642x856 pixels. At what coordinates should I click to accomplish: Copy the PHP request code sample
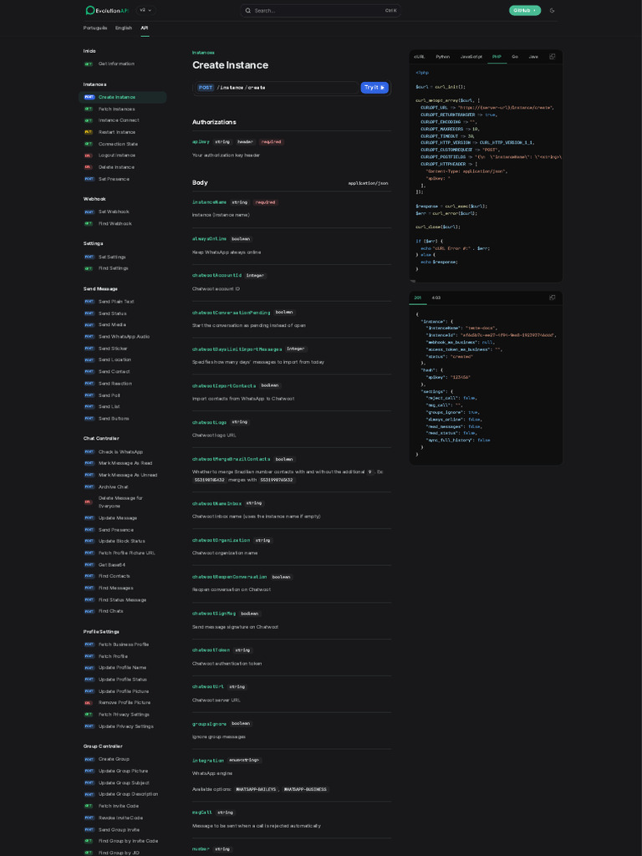point(552,57)
